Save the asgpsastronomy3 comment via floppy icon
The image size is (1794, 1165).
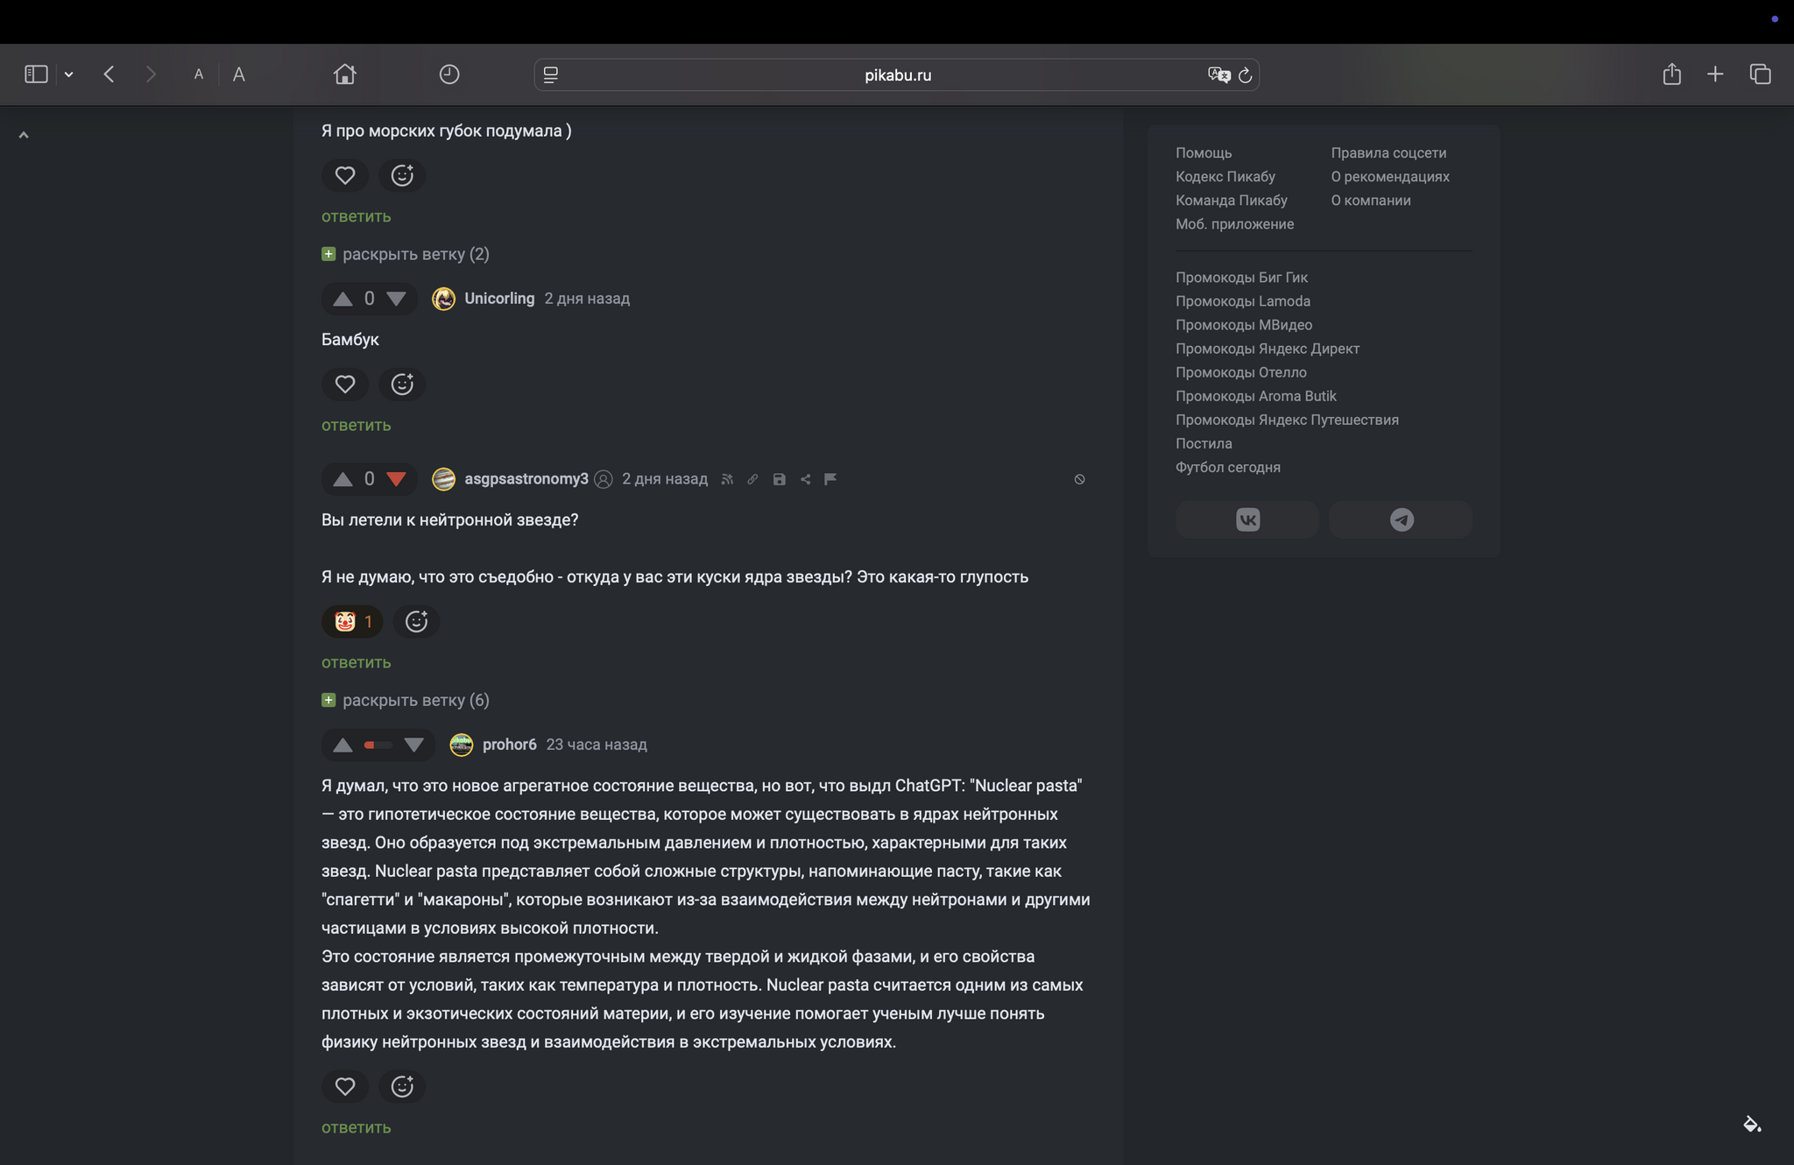(779, 479)
